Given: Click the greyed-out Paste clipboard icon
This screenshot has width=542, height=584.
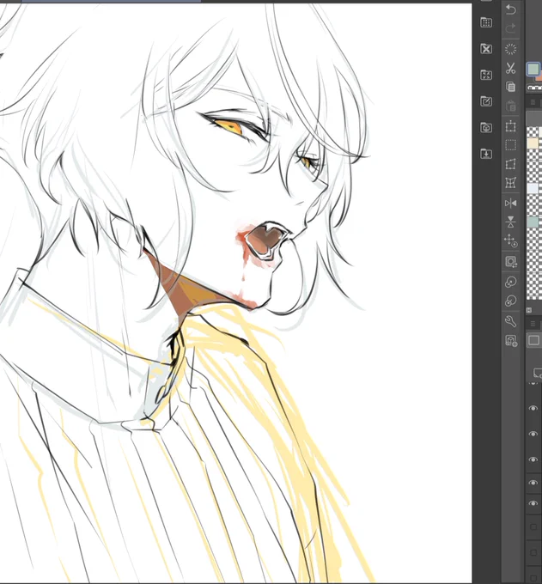Looking at the screenshot, I should [x=511, y=106].
